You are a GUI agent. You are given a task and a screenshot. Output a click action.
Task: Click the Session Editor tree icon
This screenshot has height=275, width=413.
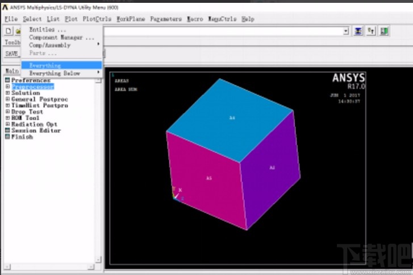[8, 130]
